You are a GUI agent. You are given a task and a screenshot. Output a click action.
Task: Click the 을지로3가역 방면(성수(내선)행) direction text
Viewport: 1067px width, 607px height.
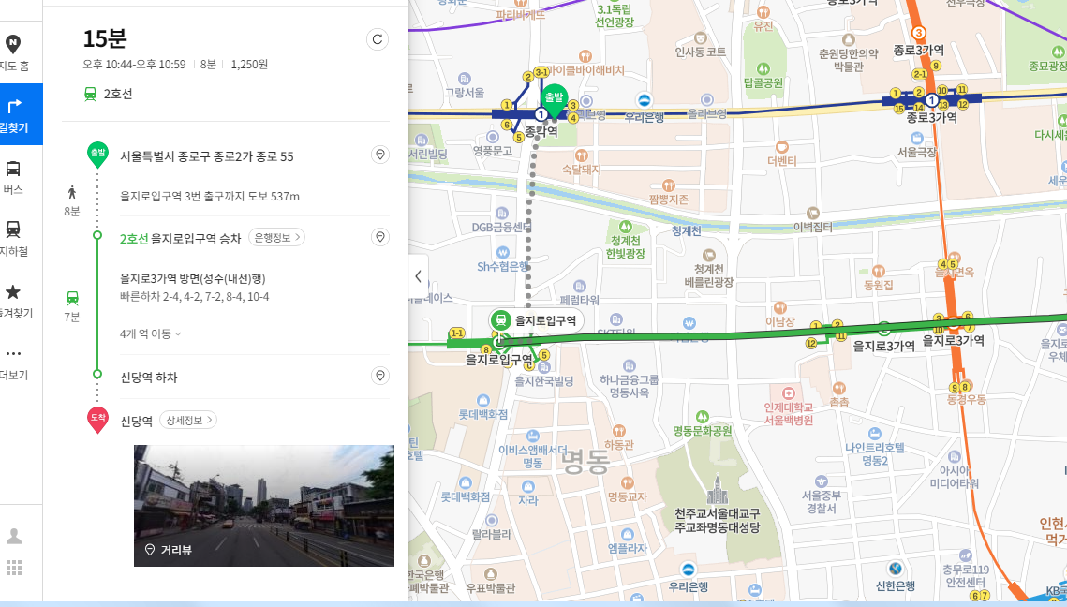coord(193,278)
